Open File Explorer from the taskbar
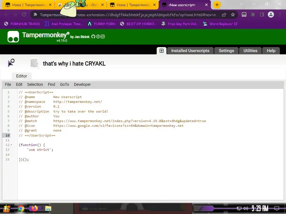This screenshot has height=214, width=286. [x=48, y=208]
